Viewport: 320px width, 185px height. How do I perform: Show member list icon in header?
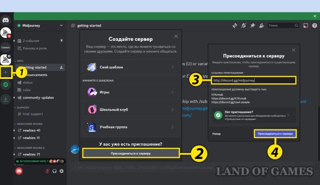click(x=262, y=26)
